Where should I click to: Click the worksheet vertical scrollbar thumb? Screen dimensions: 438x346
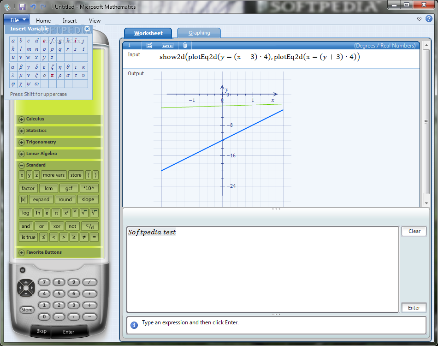coord(426,122)
